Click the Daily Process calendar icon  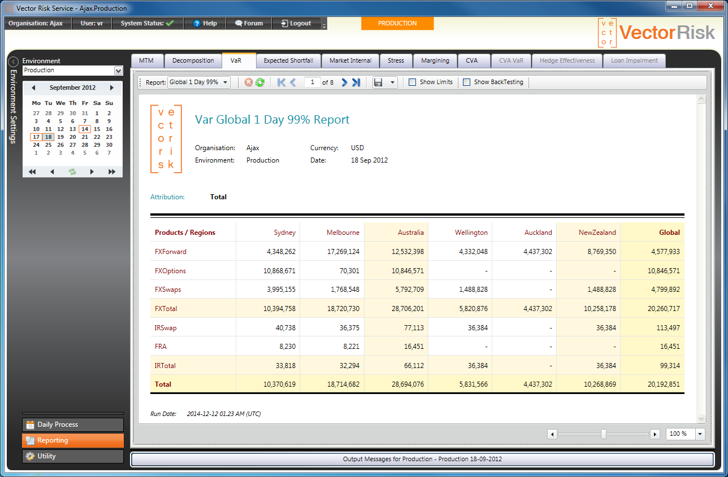31,425
